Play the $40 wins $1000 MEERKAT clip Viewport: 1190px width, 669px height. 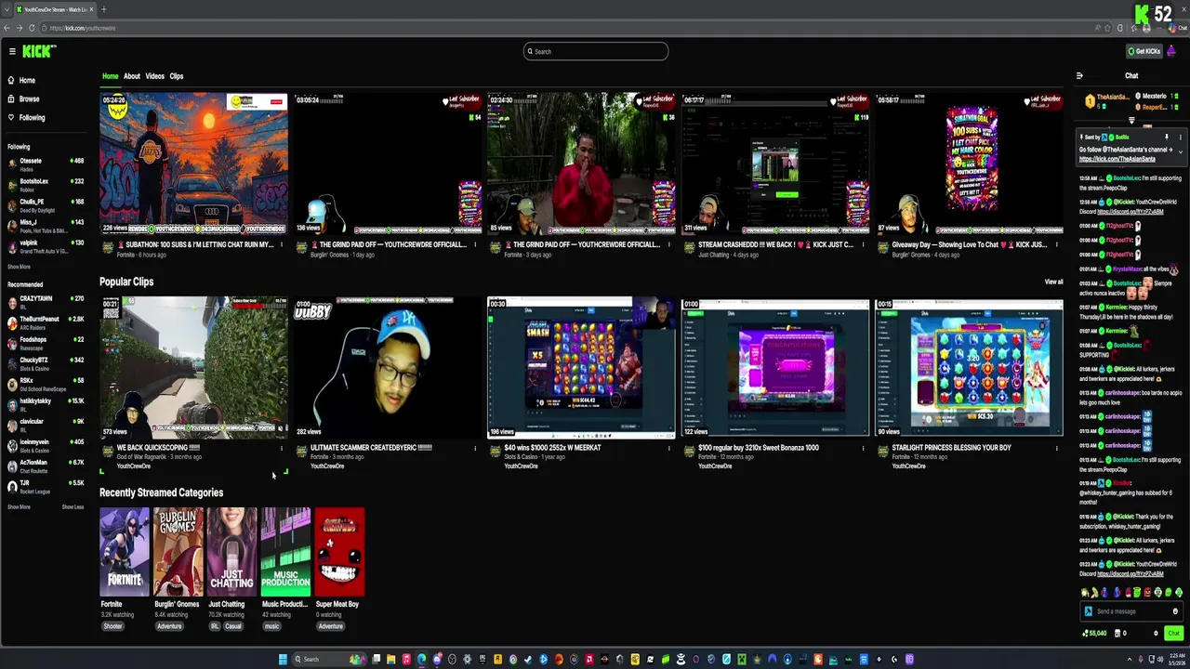(x=581, y=367)
